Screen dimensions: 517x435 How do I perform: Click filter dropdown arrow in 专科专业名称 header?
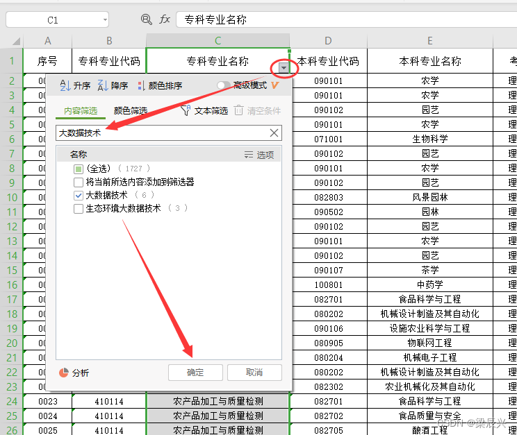284,68
